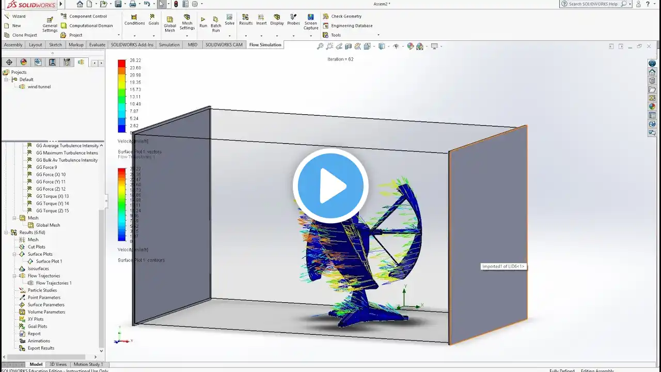Image resolution: width=661 pixels, height=372 pixels.
Task: Click the Zoom to Fit icon above the viewport
Action: point(320,47)
